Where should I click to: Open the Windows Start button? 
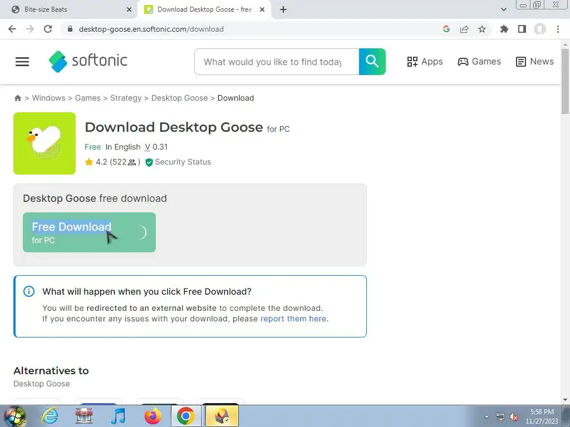click(14, 416)
